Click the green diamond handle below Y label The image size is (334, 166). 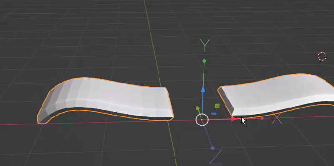tap(204, 61)
